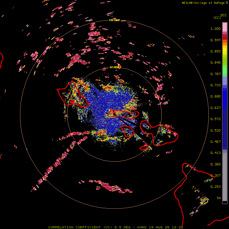Click the NEXLAB-College of DuPage text
229x229 pixels.
tap(203, 3)
